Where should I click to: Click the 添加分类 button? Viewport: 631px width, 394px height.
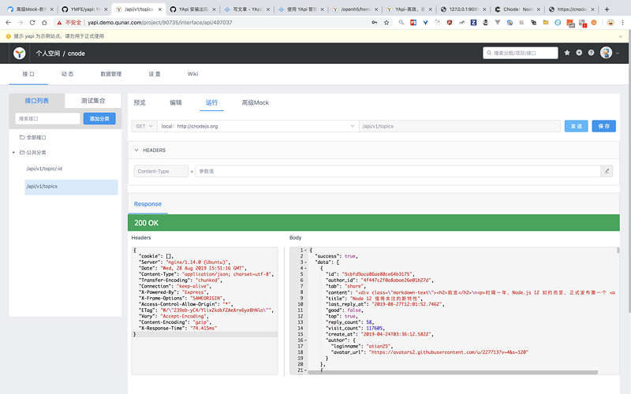pos(99,118)
